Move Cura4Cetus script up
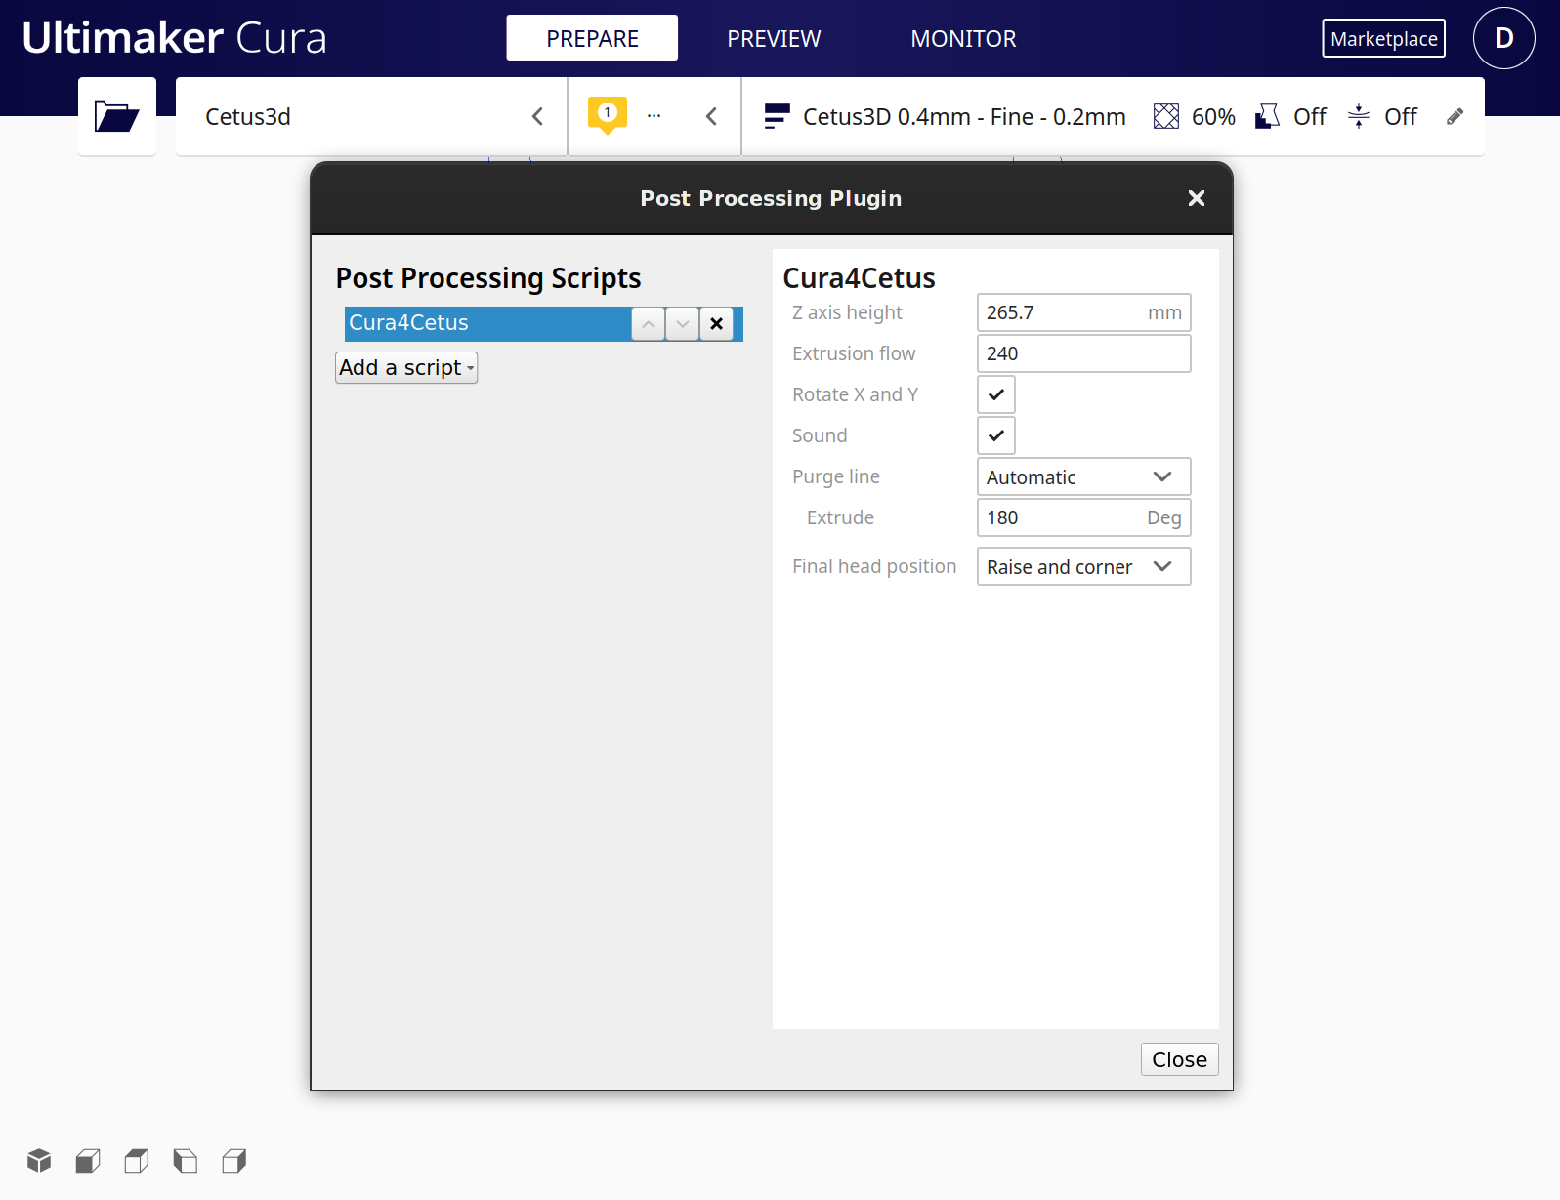 pos(649,324)
